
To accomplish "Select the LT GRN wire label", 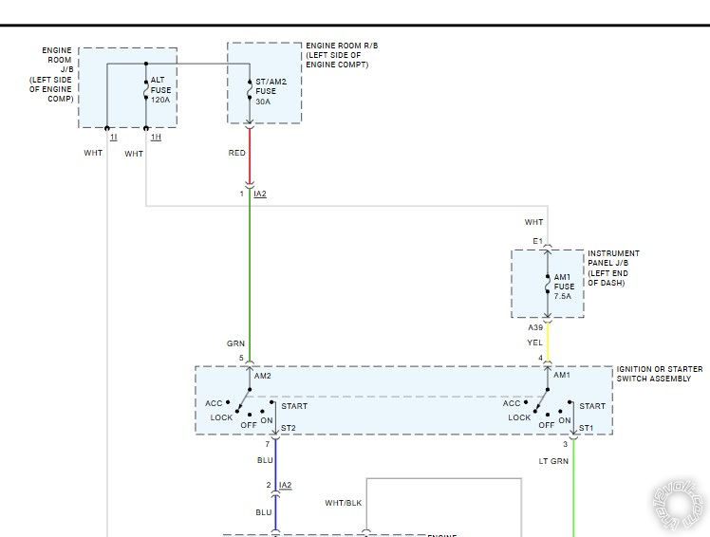I will pos(553,461).
